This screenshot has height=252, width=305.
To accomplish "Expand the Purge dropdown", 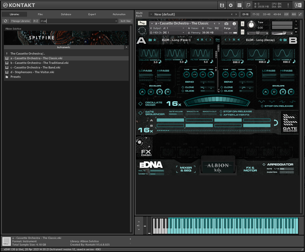I will point(234,28).
